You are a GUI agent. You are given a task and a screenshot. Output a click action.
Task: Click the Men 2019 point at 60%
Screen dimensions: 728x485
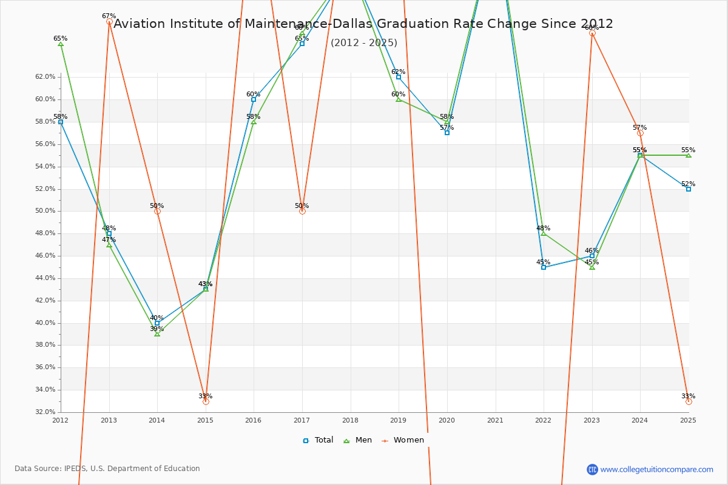(399, 99)
